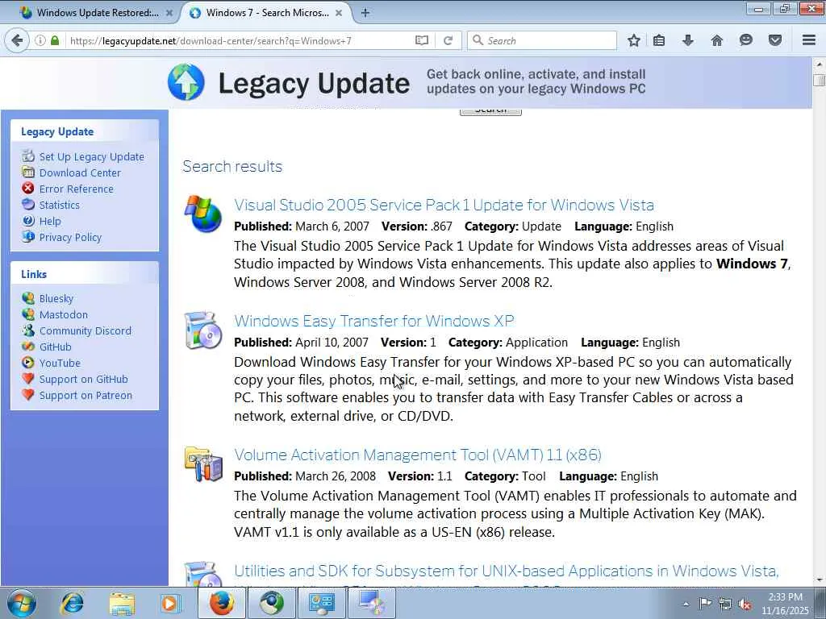This screenshot has width=826, height=619.
Task: Open Support on Patreon link
Action: pos(86,395)
